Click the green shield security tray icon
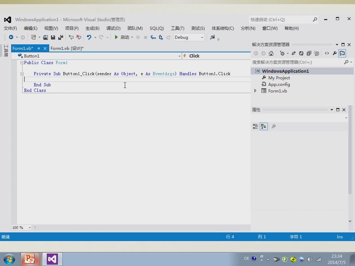The height and width of the screenshot is (266, 355). 285,259
